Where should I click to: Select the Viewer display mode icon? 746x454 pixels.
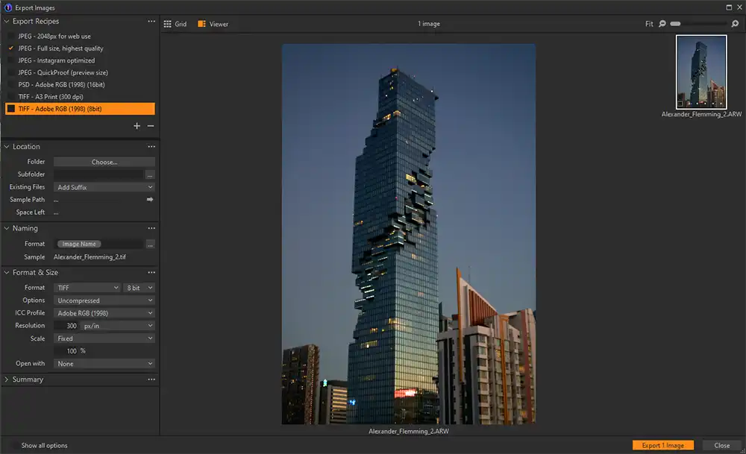(x=212, y=23)
